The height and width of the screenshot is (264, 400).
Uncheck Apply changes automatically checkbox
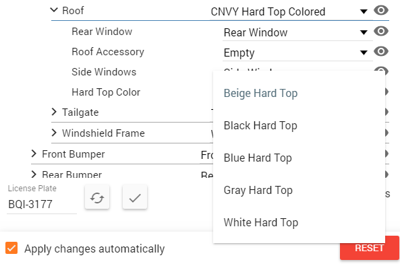click(x=11, y=248)
